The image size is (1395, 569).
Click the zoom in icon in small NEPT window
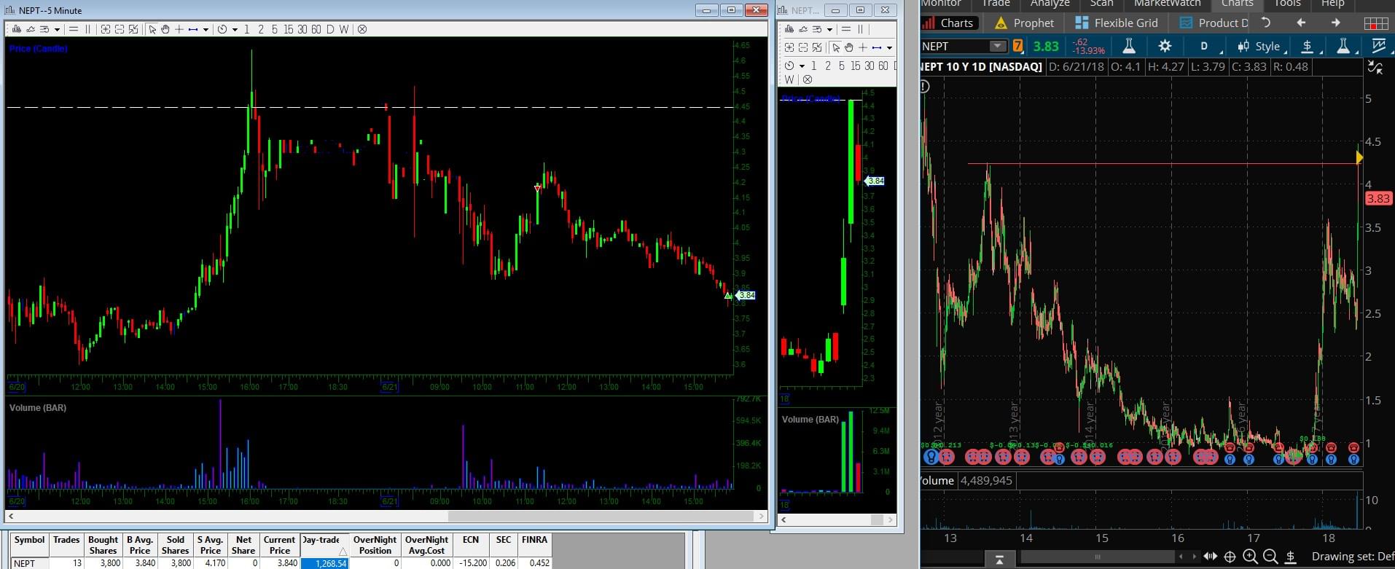pyautogui.click(x=789, y=47)
